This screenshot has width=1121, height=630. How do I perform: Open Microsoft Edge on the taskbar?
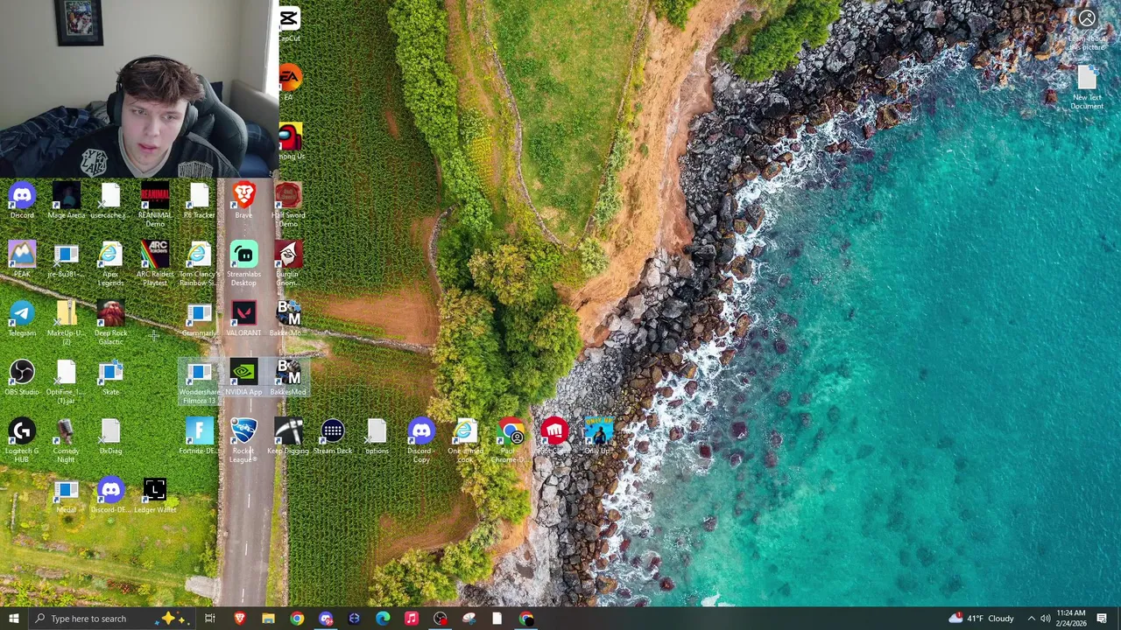pyautogui.click(x=383, y=619)
